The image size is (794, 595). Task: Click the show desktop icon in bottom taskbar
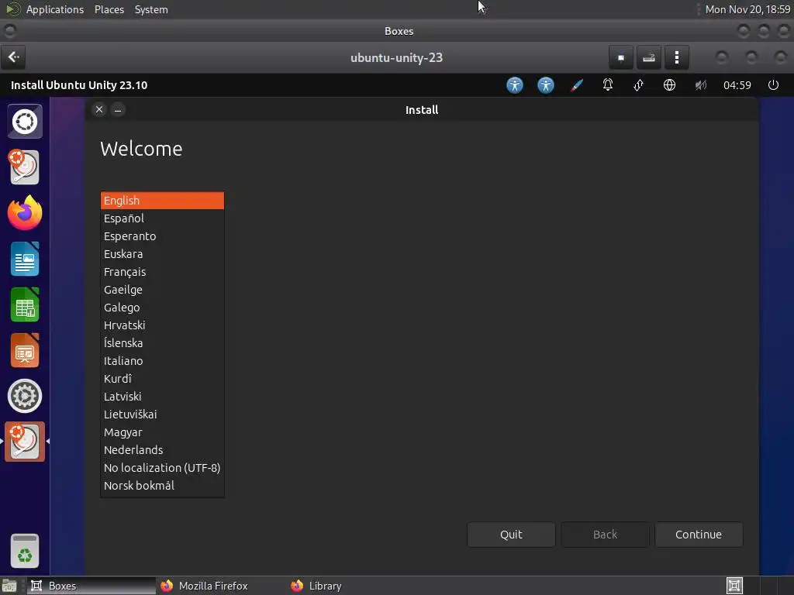[x=9, y=586]
